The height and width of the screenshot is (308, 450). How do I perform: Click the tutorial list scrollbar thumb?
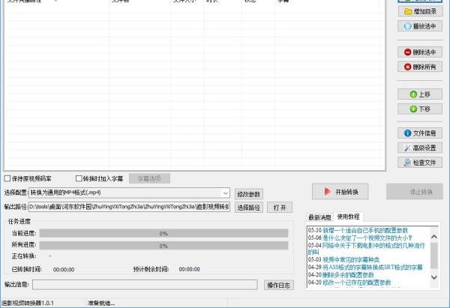pyautogui.click(x=434, y=256)
